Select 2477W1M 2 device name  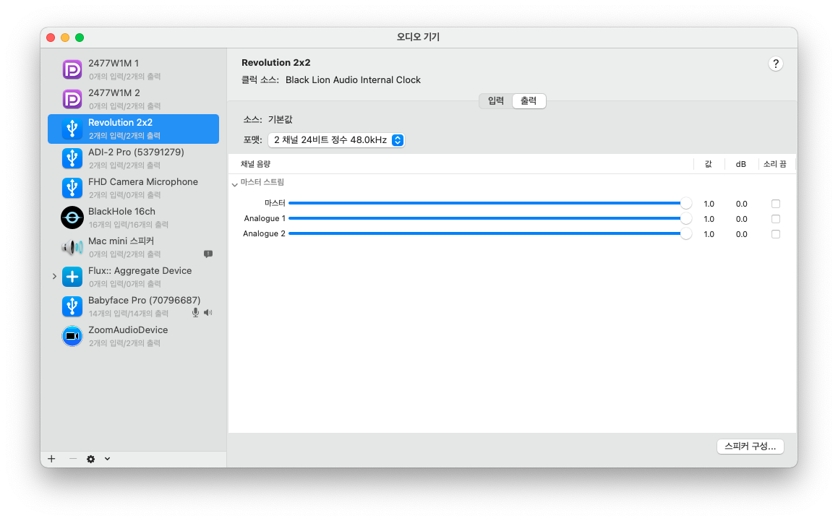[114, 93]
